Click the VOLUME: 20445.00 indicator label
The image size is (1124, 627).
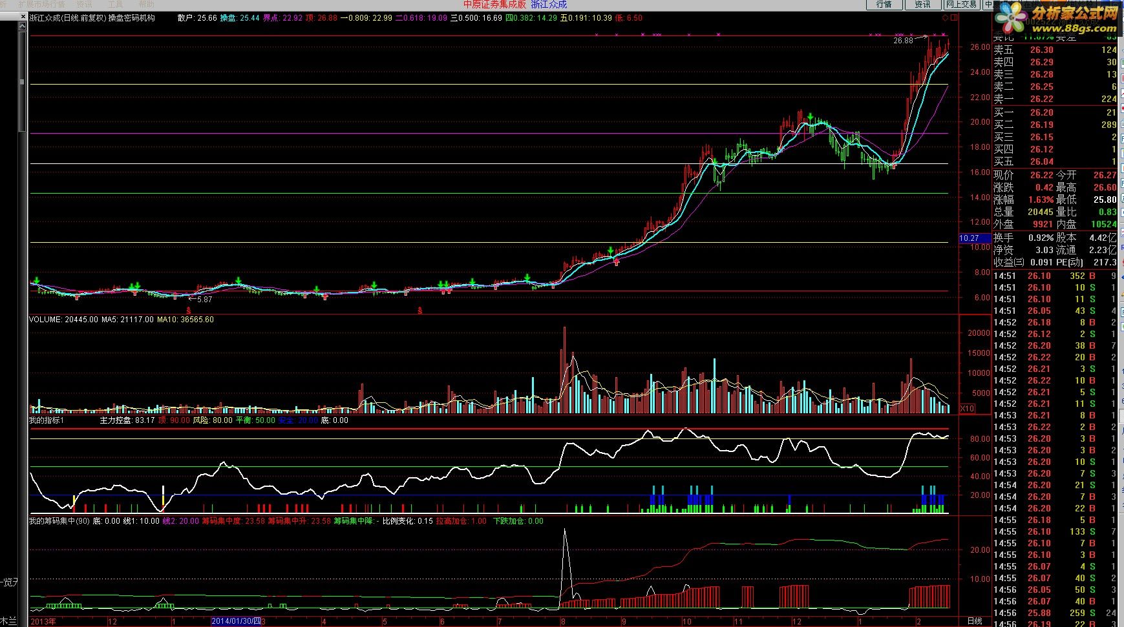pos(63,319)
